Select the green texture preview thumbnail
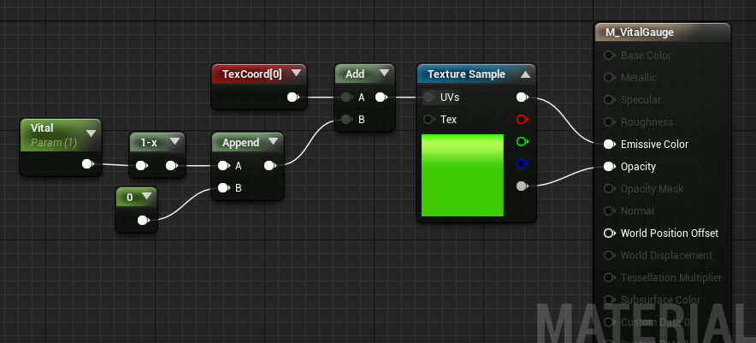 [463, 175]
